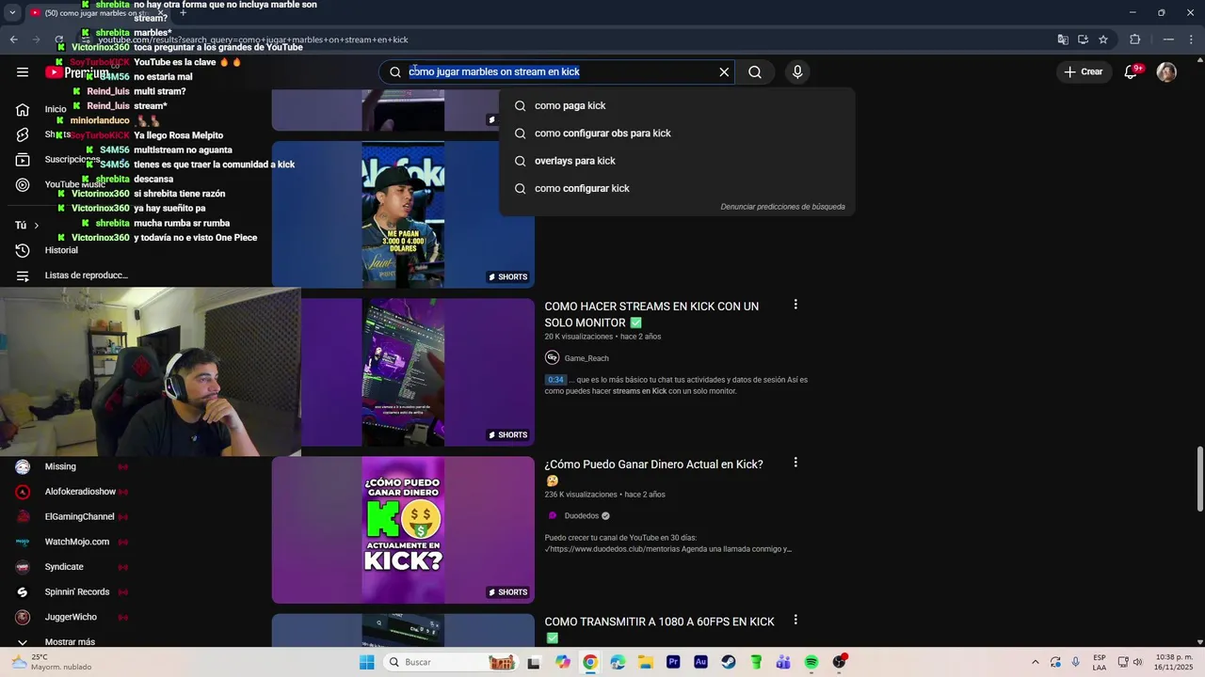Viewport: 1205px width, 677px height.
Task: Open the taskbar volume control
Action: tap(1137, 662)
